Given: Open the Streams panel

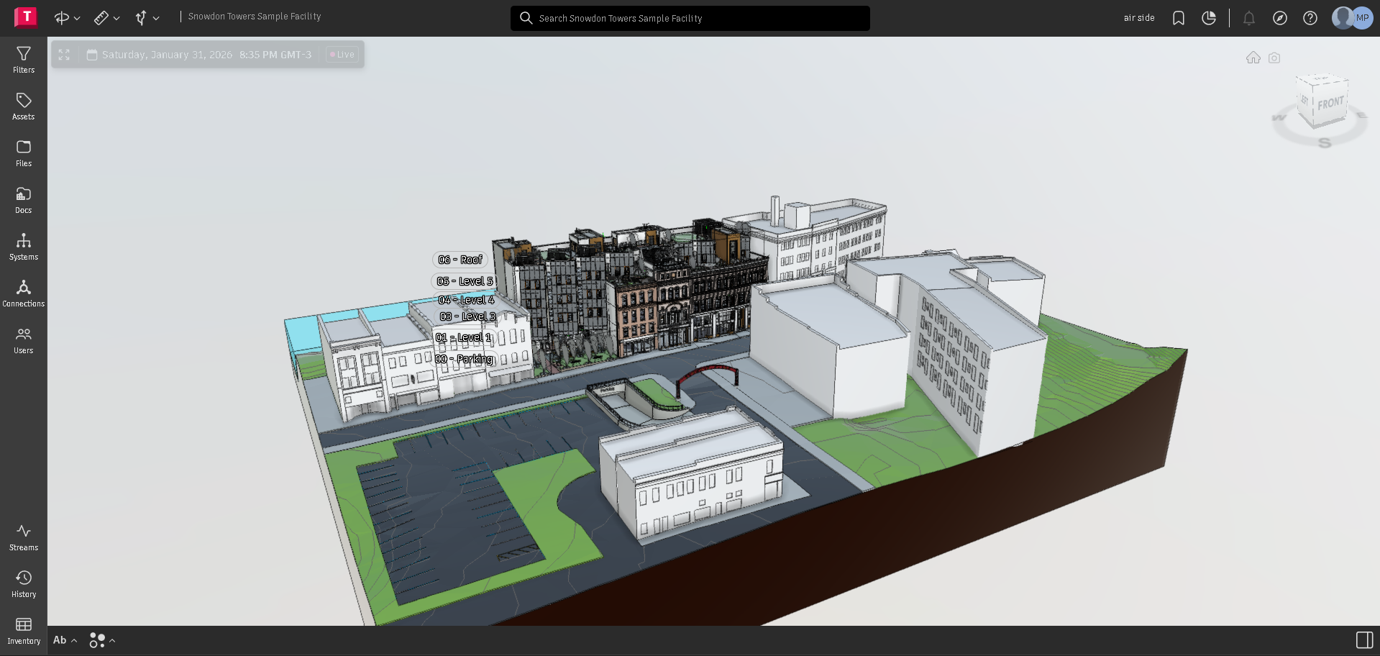Looking at the screenshot, I should [x=23, y=535].
